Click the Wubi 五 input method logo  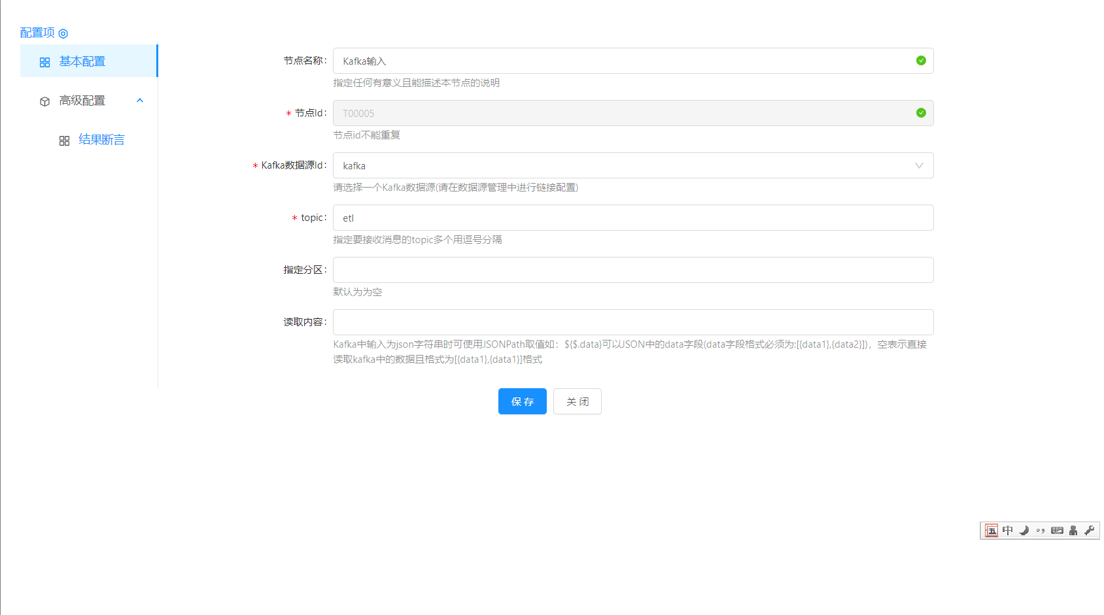992,531
